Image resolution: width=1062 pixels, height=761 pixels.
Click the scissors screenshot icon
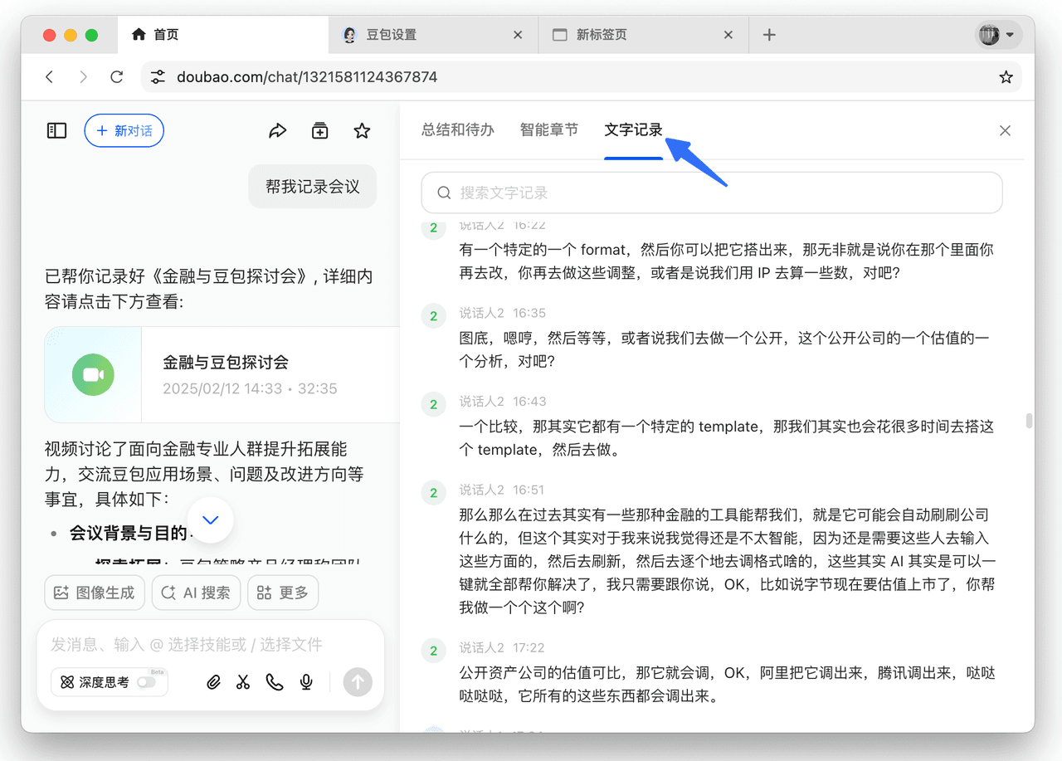coord(243,682)
